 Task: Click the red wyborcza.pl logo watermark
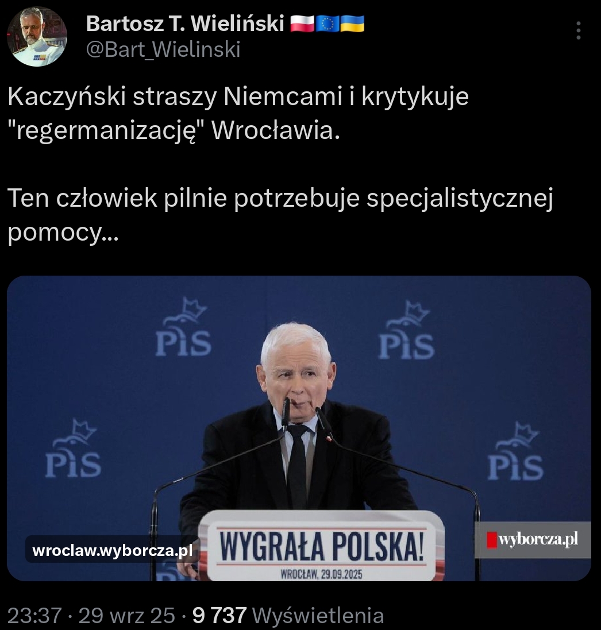533,540
